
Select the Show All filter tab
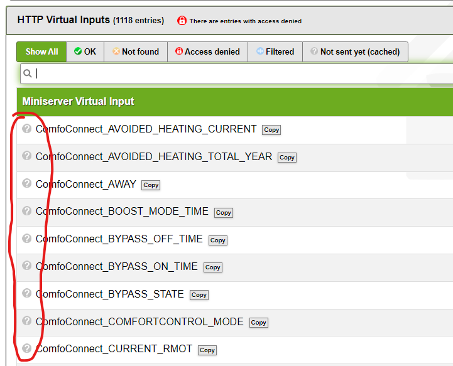(41, 51)
